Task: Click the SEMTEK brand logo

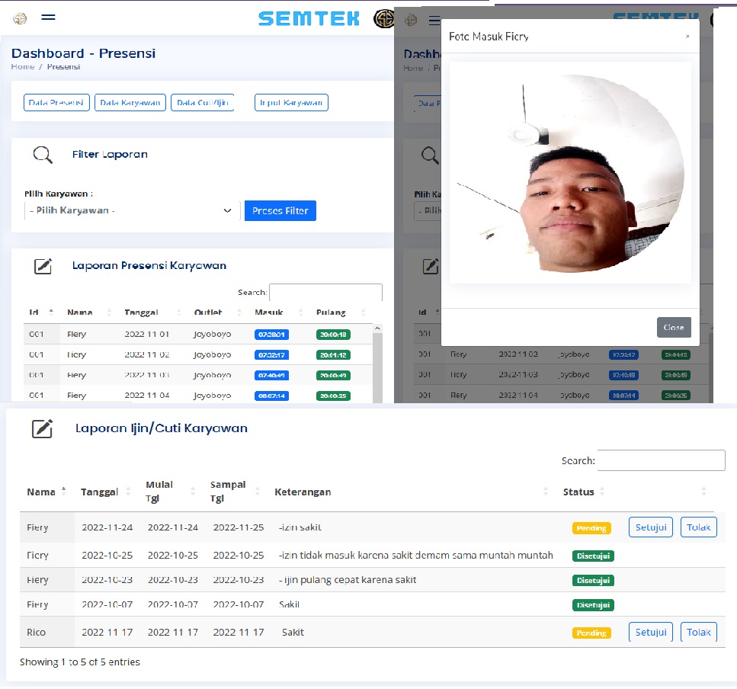Action: tap(309, 18)
